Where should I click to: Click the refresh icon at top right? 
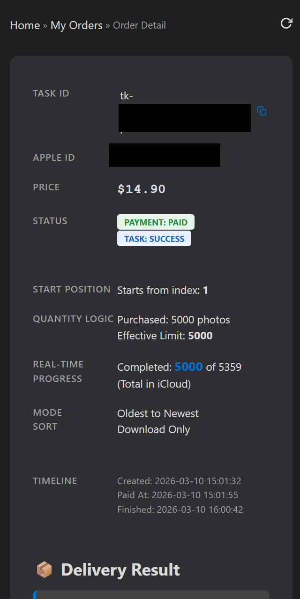coord(286,23)
